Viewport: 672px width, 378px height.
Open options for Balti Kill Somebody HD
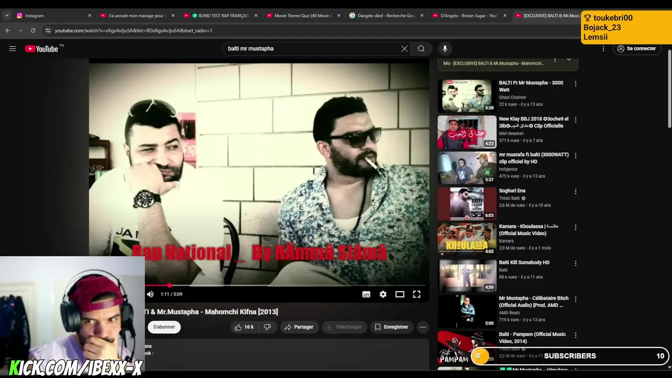[x=575, y=263]
